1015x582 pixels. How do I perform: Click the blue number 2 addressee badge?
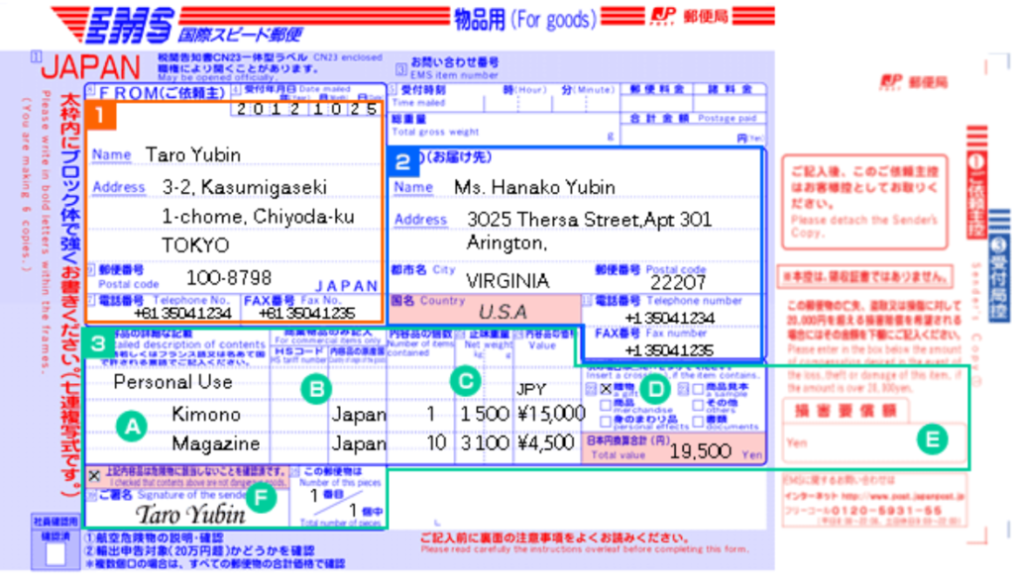tap(403, 159)
